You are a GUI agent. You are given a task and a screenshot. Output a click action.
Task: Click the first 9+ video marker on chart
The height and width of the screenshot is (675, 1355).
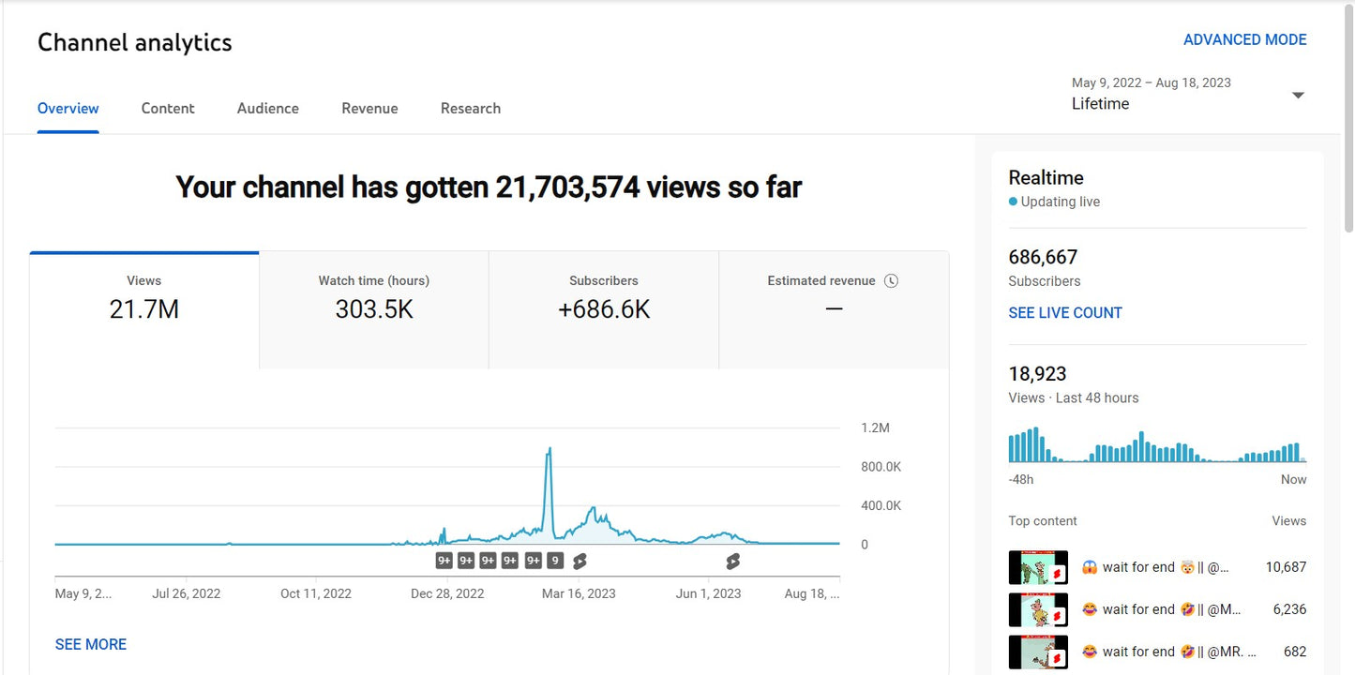click(x=443, y=560)
